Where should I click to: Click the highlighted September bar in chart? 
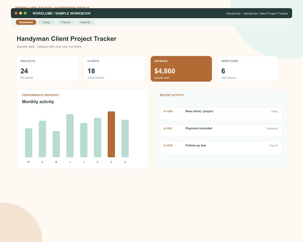pos(111,134)
